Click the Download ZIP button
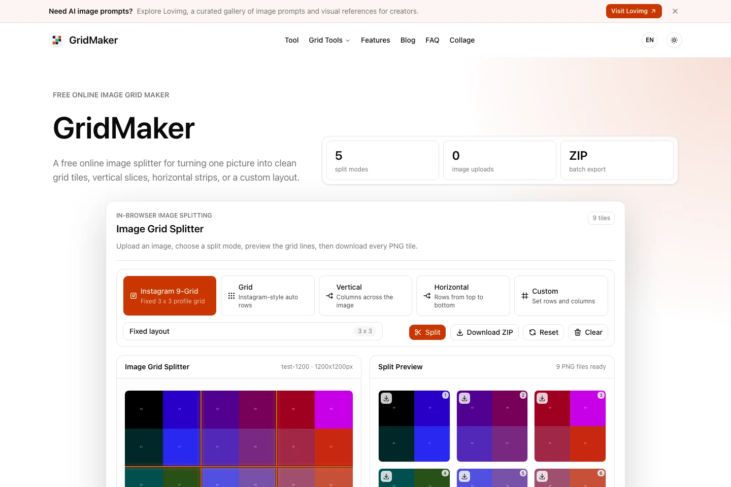This screenshot has width=731, height=487. (484, 332)
